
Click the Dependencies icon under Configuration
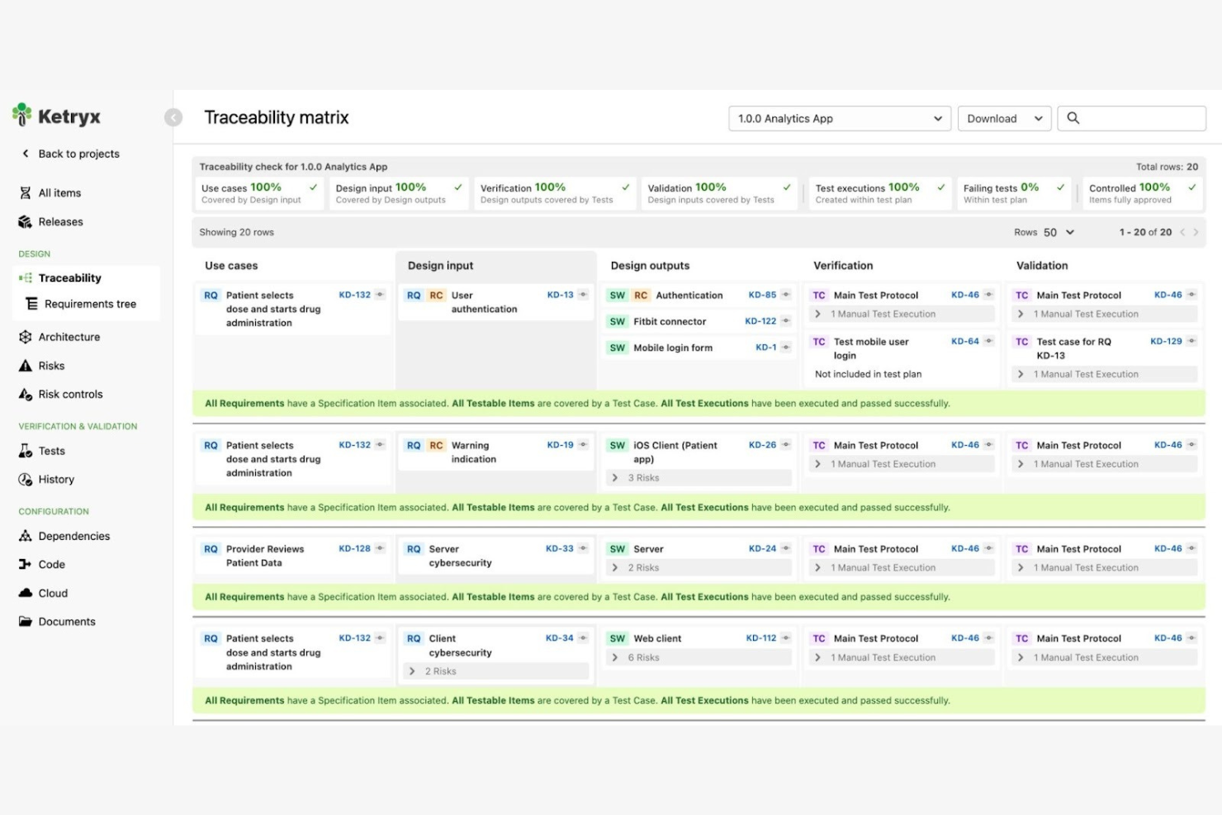[x=24, y=536]
